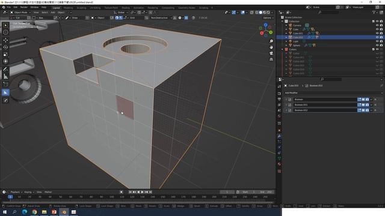Choose the Move tool

[x=5, y=40]
